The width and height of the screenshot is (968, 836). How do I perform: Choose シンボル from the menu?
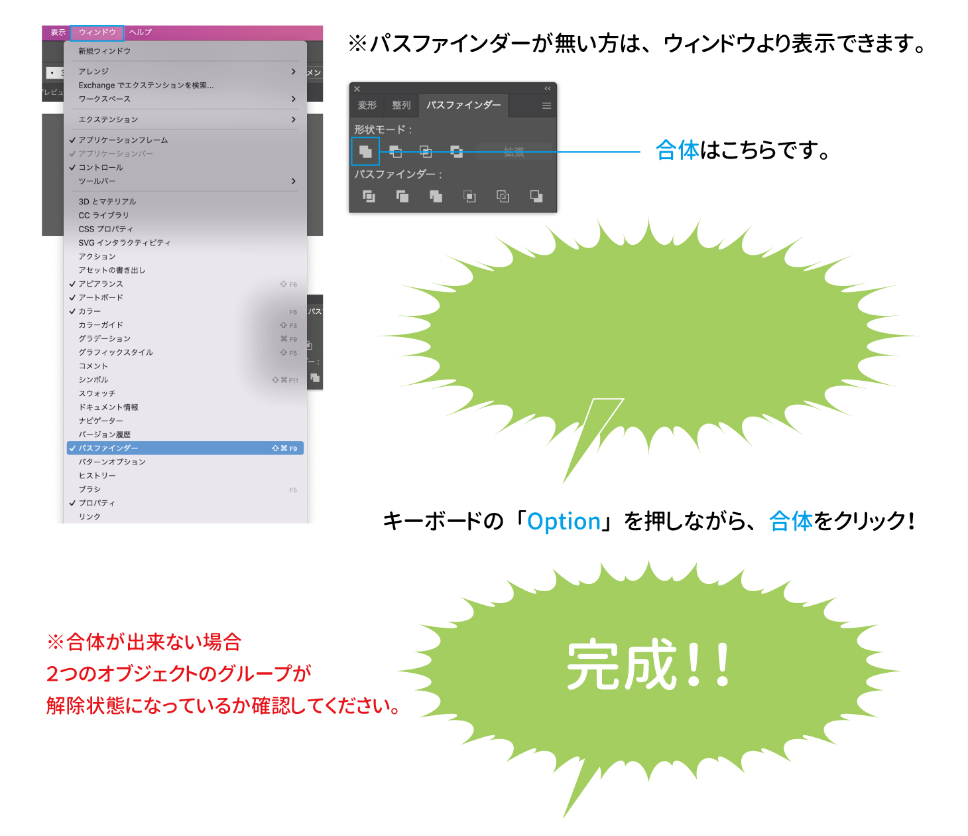[x=185, y=380]
